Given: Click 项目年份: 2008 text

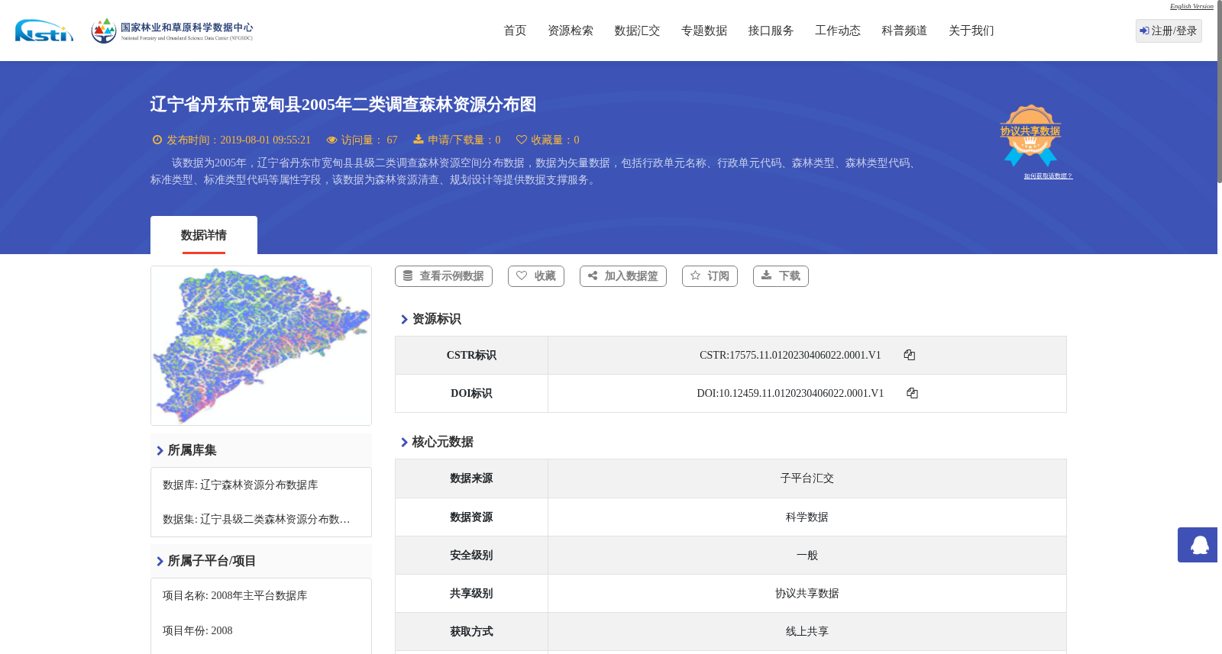Looking at the screenshot, I should (198, 631).
